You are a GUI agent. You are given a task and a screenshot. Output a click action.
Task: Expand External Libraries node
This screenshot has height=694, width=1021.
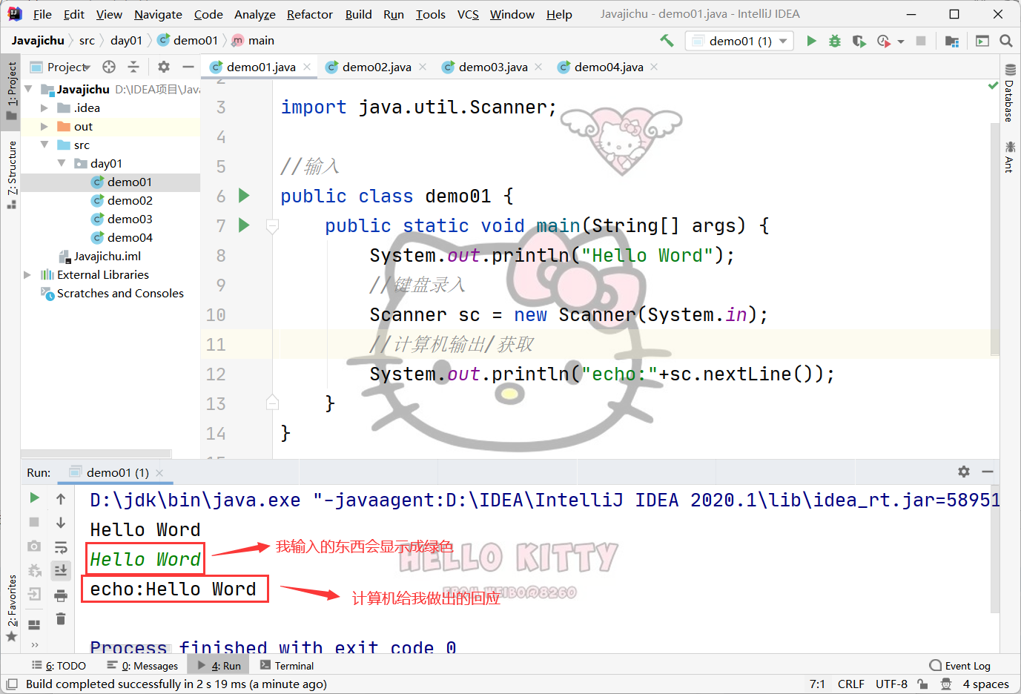(27, 274)
